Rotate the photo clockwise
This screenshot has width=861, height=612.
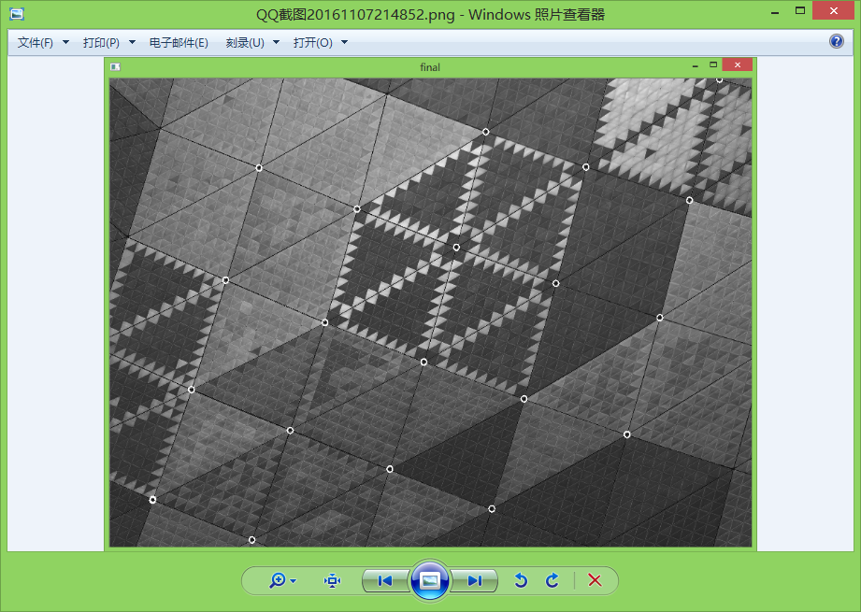click(552, 580)
